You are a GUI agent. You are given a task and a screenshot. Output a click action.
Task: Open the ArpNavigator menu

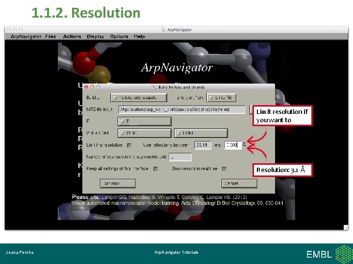coord(26,36)
